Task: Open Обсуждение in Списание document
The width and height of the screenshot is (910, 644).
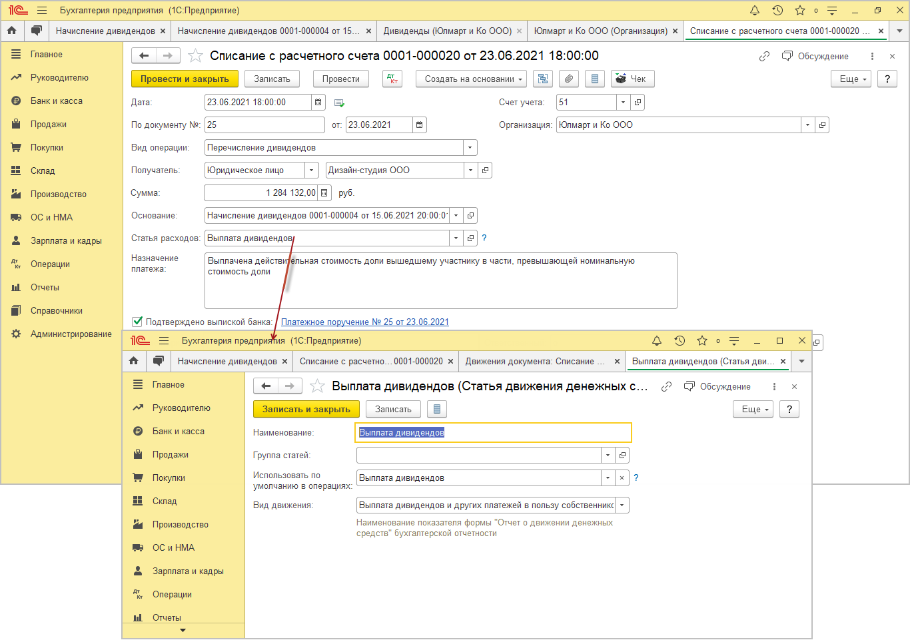Action: coord(815,56)
